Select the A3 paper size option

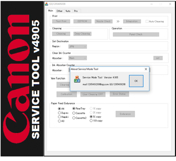coord(59,121)
